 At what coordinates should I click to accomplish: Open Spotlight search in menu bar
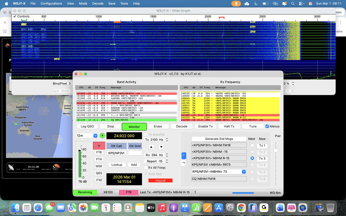[293, 3]
